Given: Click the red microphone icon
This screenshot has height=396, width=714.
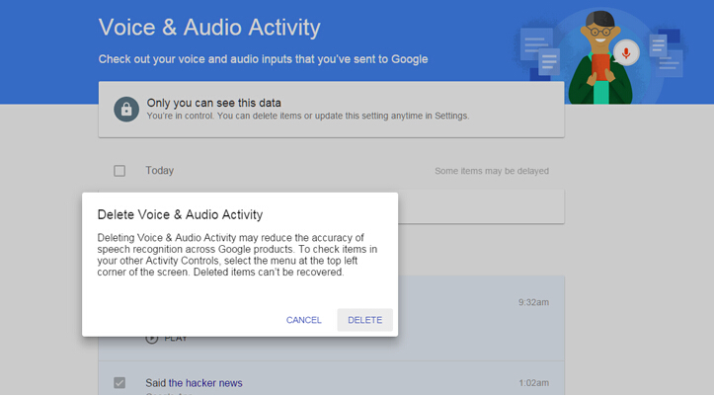Looking at the screenshot, I should (x=624, y=51).
